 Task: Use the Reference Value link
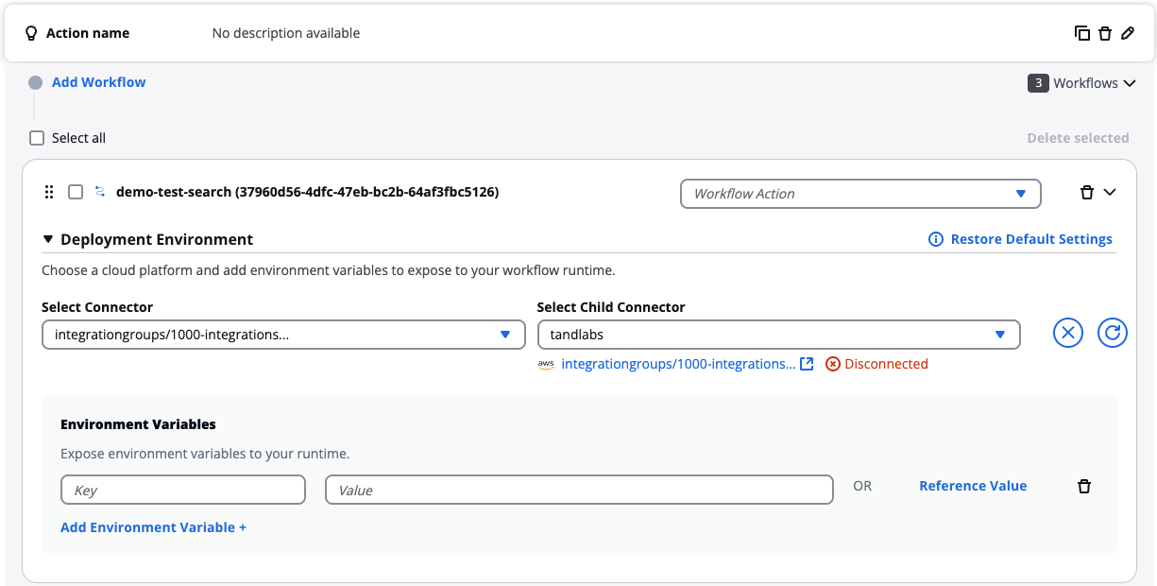pyautogui.click(x=972, y=485)
